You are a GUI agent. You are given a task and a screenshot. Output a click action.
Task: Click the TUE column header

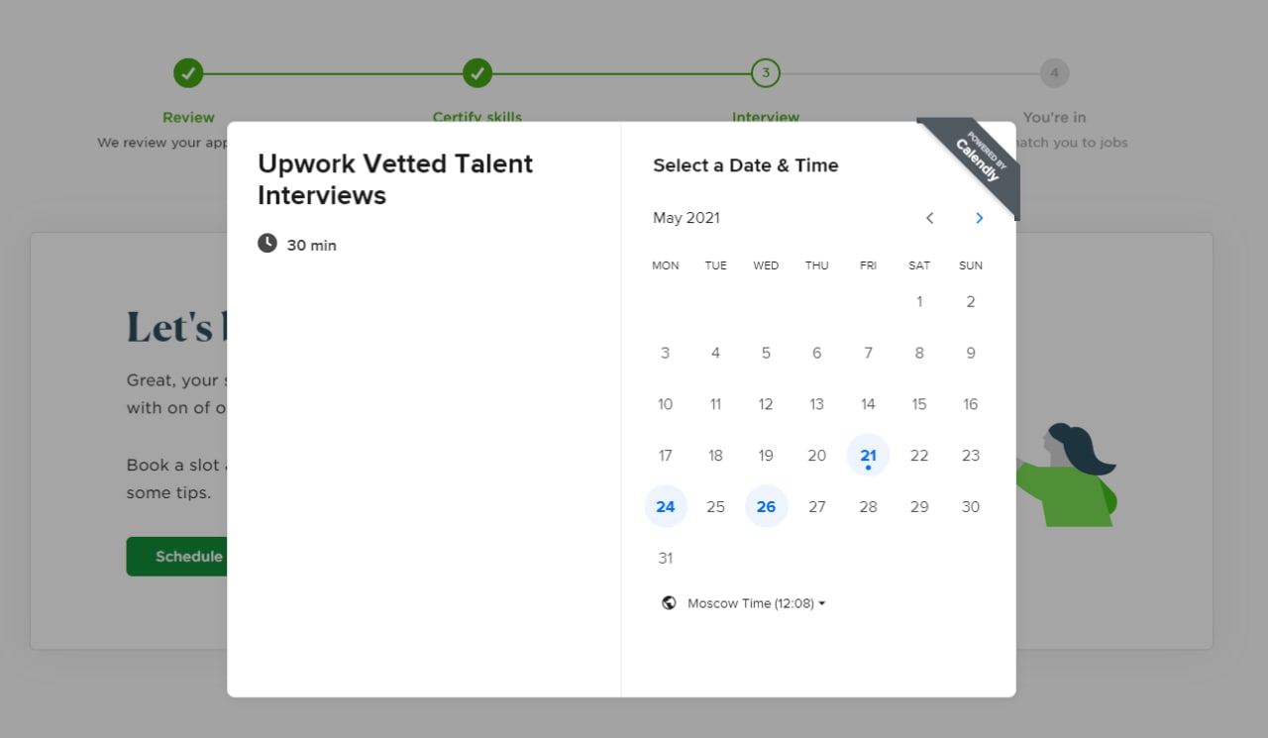(x=715, y=265)
